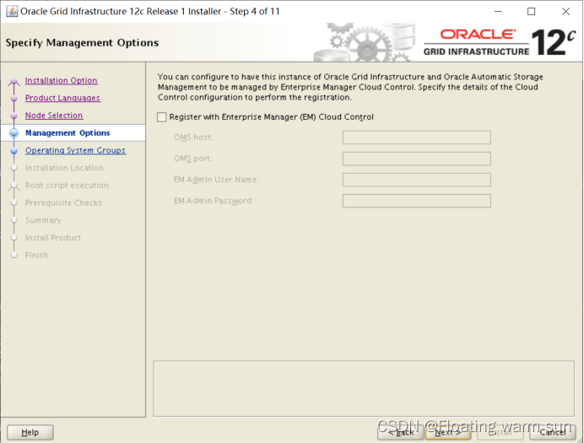Click the Next button
The height and width of the screenshot is (443, 584).
click(x=447, y=432)
